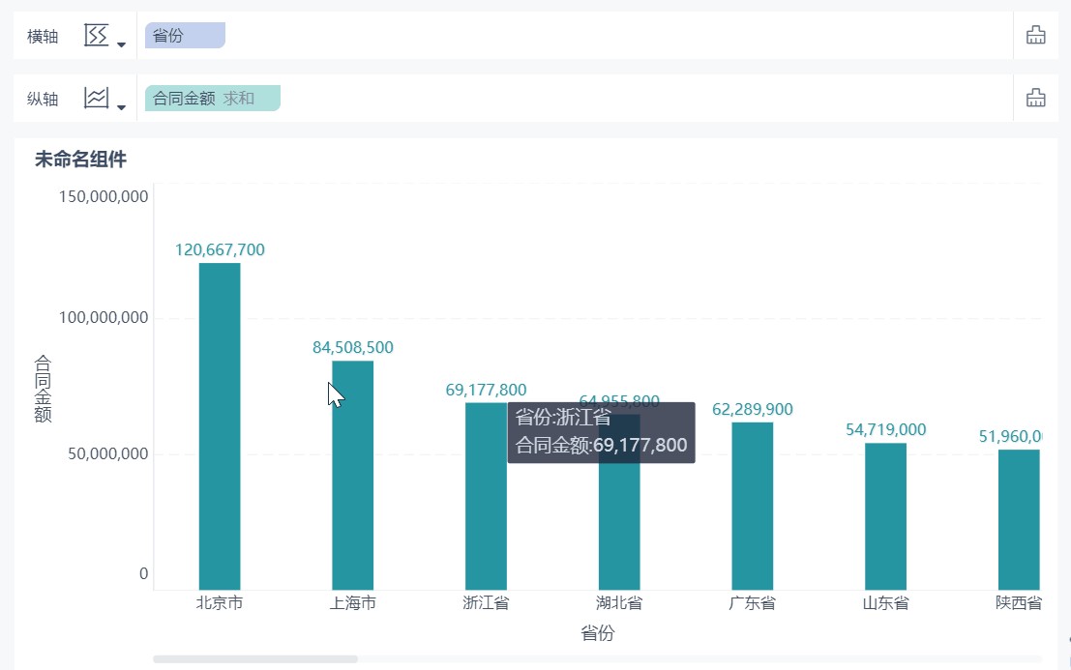Select the 上海市 bar in chart

point(352,483)
